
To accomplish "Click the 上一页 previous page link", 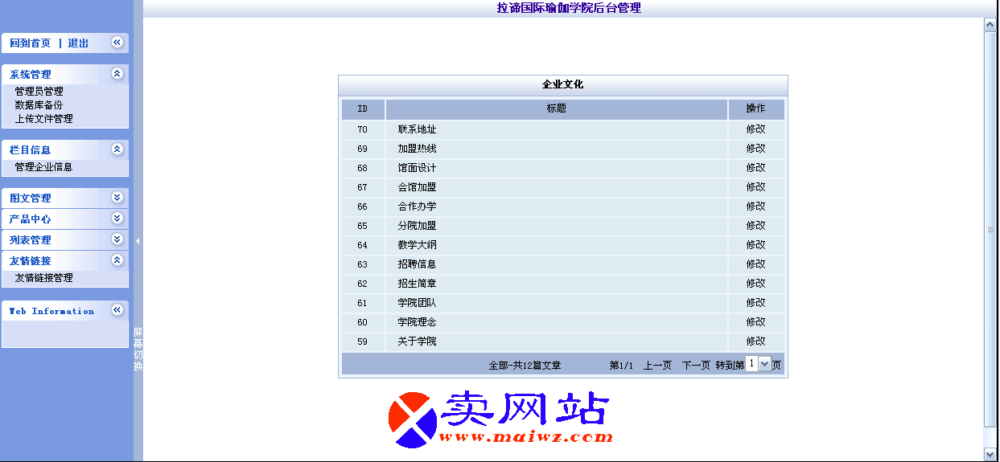I will pos(657,365).
